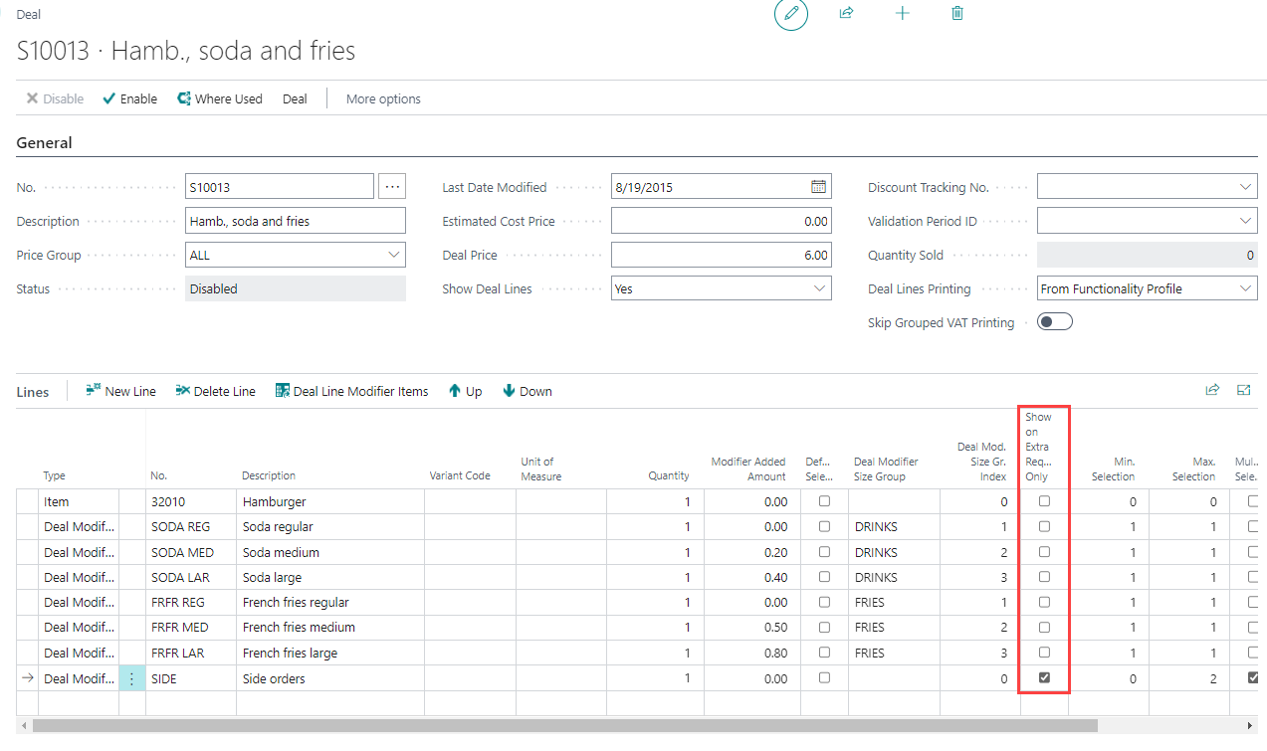Click the Enable action button
The image size is (1267, 751).
click(x=130, y=99)
